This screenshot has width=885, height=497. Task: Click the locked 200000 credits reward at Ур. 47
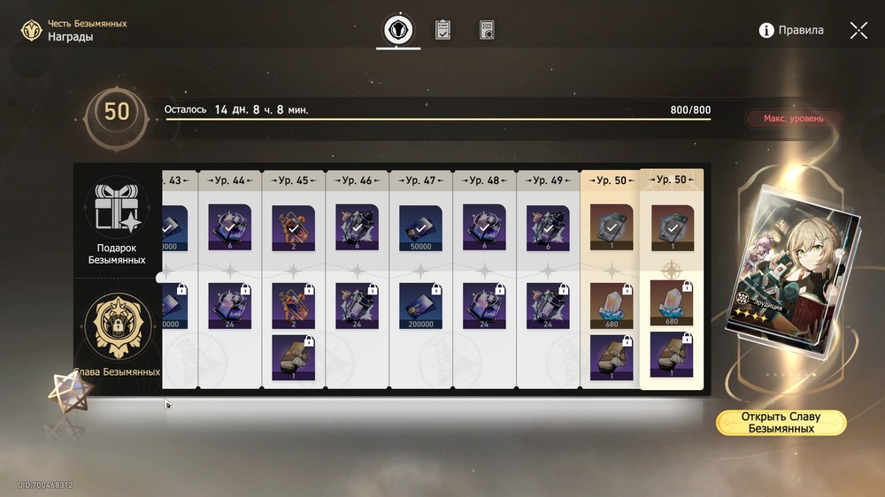[x=420, y=305]
